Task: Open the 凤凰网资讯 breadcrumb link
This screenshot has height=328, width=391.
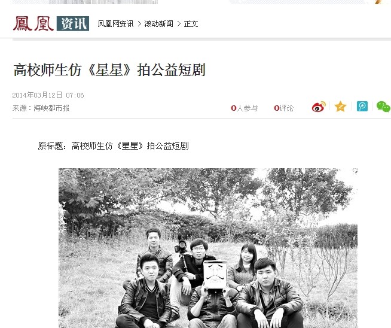Action: (x=115, y=24)
